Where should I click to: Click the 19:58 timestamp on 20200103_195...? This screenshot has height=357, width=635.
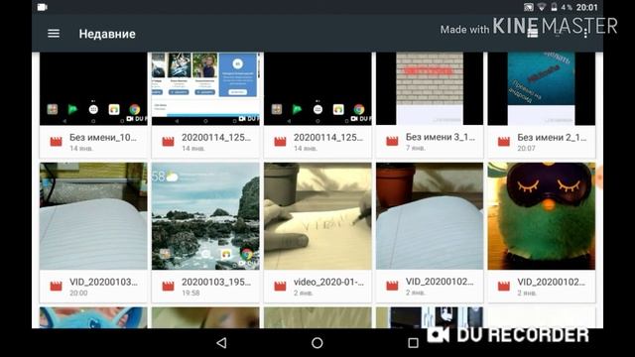[190, 293]
